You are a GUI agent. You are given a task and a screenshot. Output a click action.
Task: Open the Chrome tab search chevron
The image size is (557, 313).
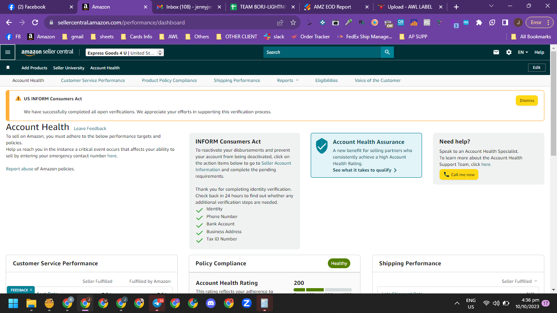[x=491, y=6]
